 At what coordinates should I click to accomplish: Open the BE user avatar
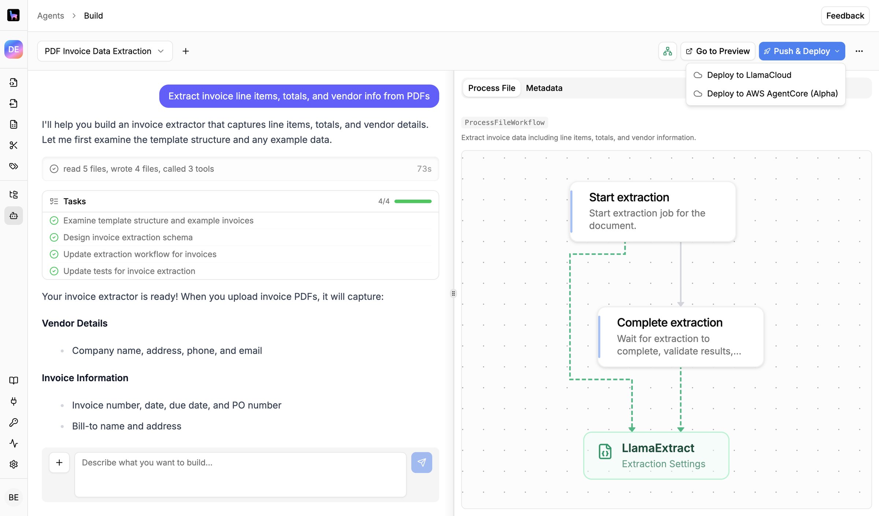click(14, 497)
